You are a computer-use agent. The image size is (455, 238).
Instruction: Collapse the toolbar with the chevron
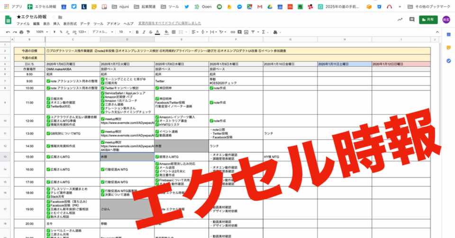(x=437, y=32)
